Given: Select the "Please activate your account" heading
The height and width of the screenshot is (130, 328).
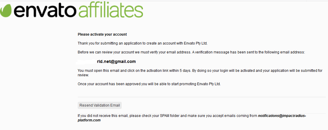Looking at the screenshot, I should pos(102,34).
